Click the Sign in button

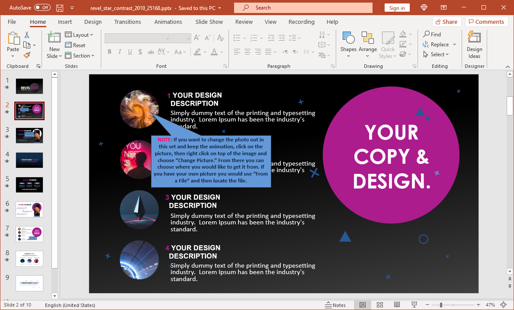pyautogui.click(x=397, y=7)
